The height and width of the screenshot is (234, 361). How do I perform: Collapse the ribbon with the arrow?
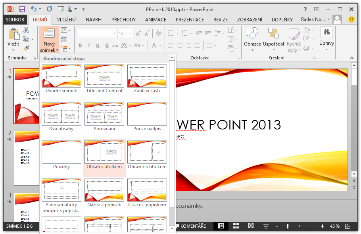click(351, 58)
